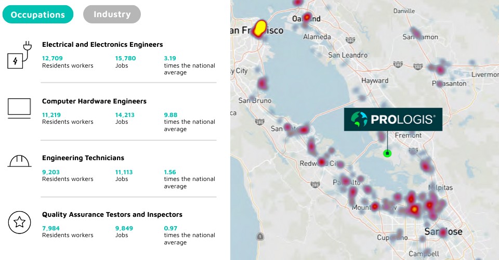Click the hard hat technicians icon
Screen dimensions: 499x260
(19, 161)
